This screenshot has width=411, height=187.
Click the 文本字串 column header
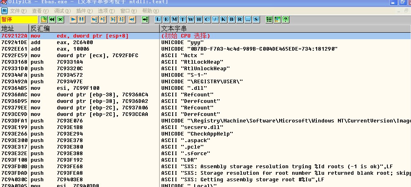285,29
